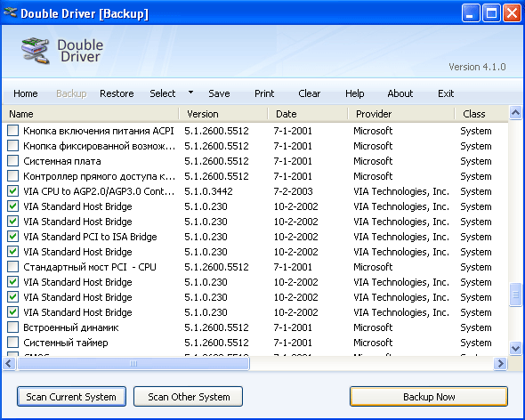525x420 pixels.
Task: Click the vertical scrollbar up arrow
Action: (515, 112)
